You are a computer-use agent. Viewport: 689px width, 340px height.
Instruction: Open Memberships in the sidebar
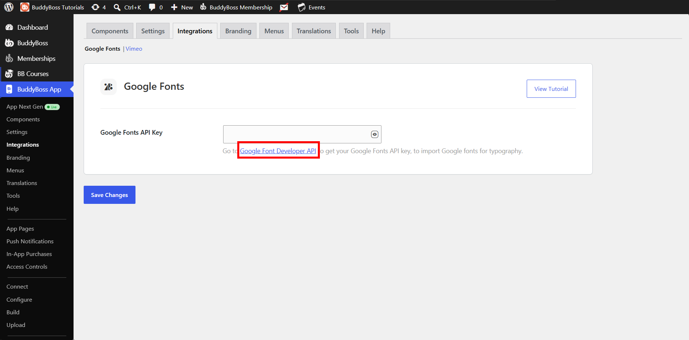tap(37, 59)
